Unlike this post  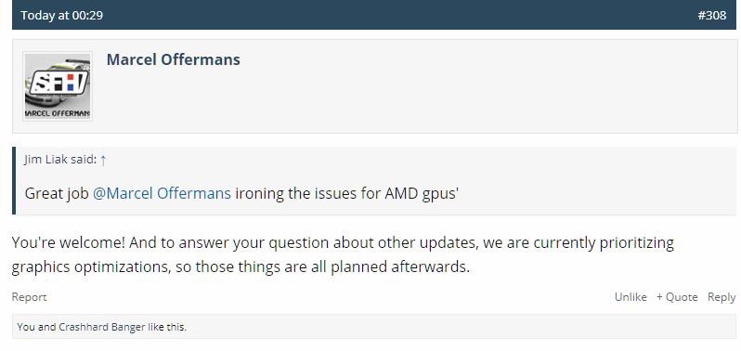(x=630, y=297)
